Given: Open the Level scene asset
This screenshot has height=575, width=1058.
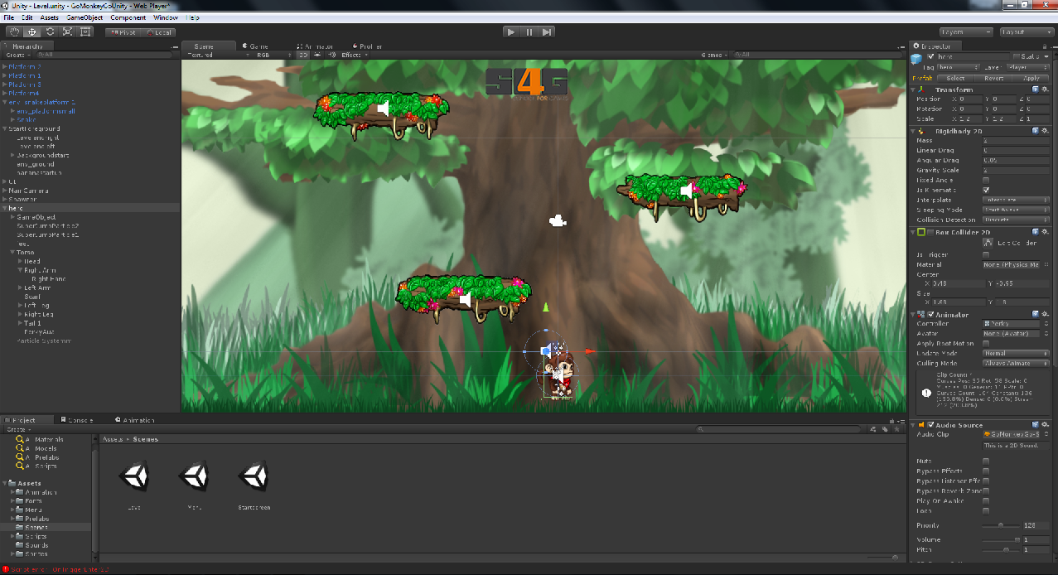Looking at the screenshot, I should coord(134,475).
